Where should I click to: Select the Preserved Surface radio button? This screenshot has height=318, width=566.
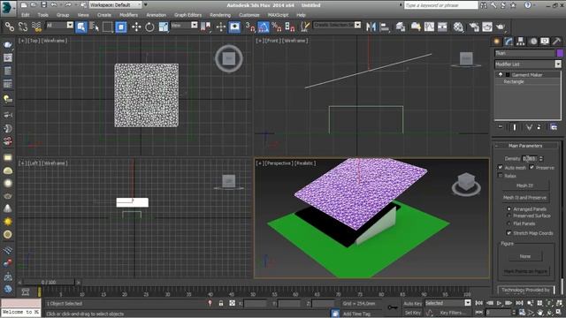(x=509, y=216)
